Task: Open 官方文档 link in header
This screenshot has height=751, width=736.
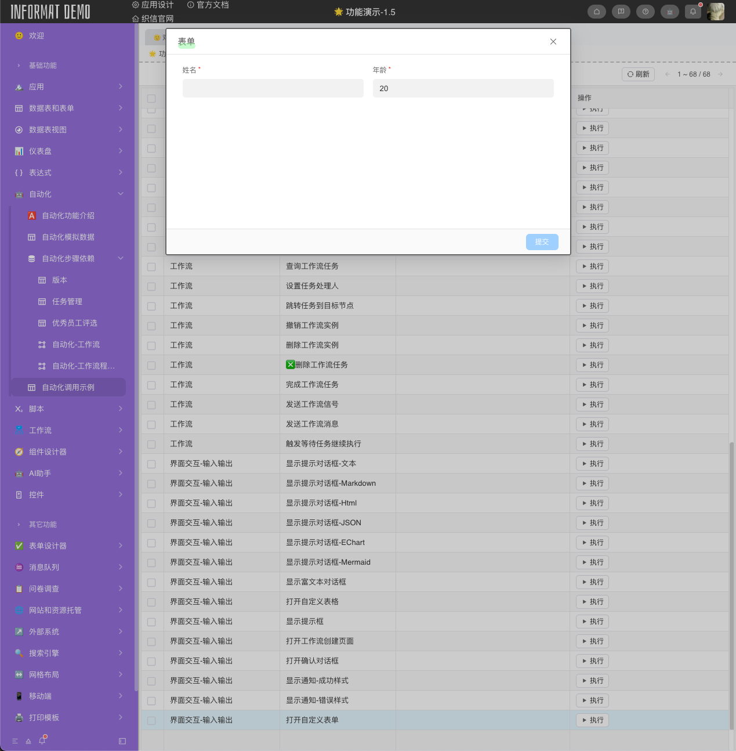Action: [x=208, y=5]
